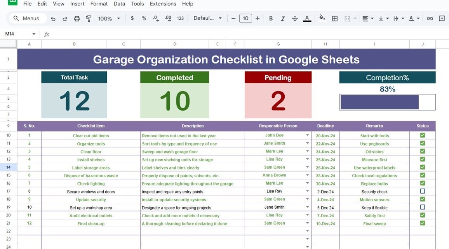Click the Undo icon

point(53,19)
